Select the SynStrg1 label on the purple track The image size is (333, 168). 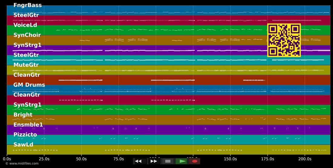pyautogui.click(x=27, y=45)
